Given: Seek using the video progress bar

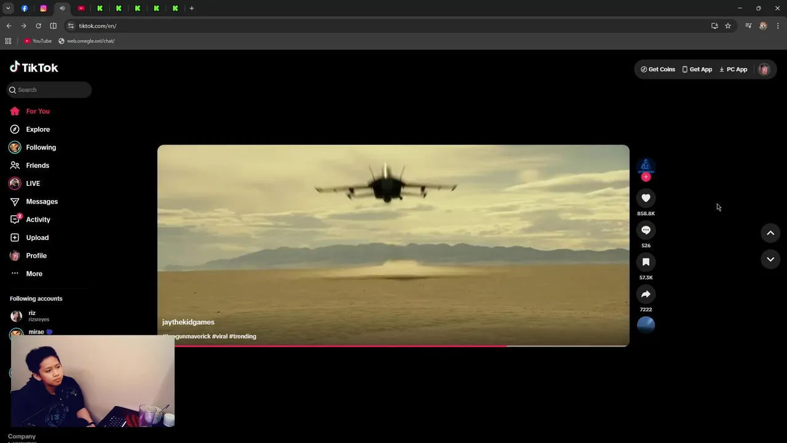Looking at the screenshot, I should point(393,346).
